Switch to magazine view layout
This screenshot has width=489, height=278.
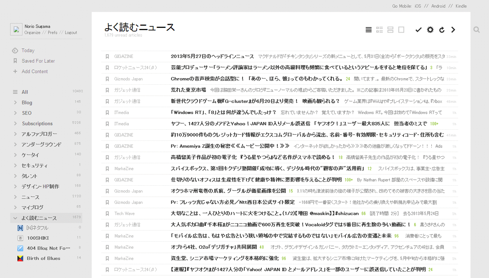point(379,30)
